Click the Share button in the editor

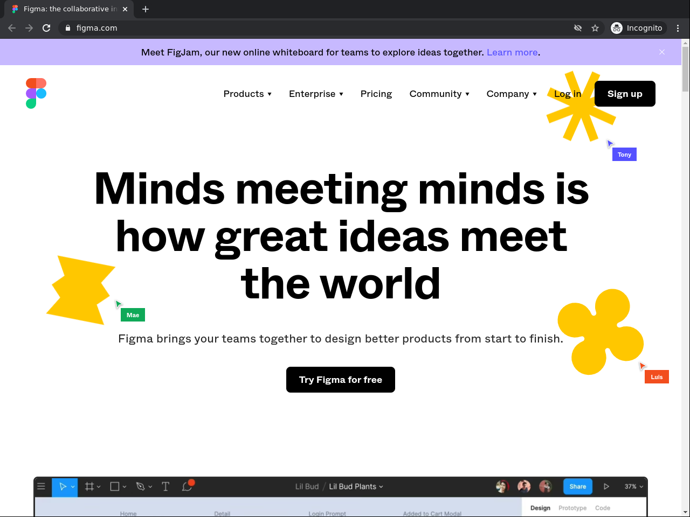coord(578,486)
